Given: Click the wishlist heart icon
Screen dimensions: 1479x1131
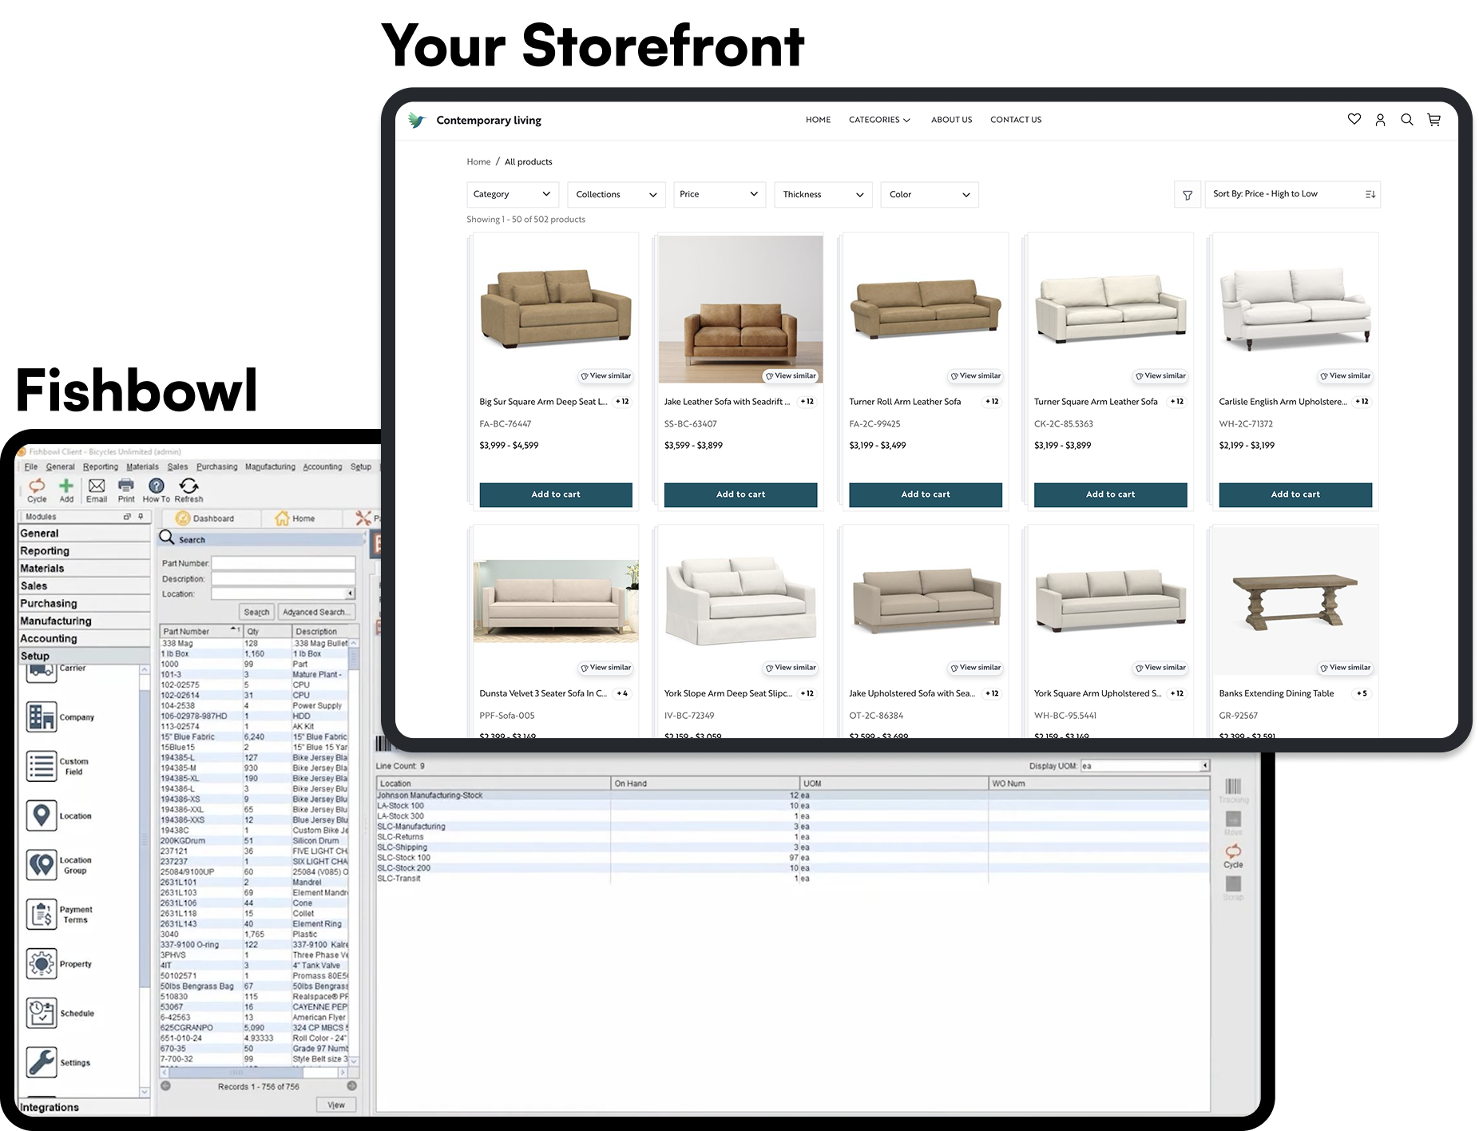Looking at the screenshot, I should click(1354, 119).
